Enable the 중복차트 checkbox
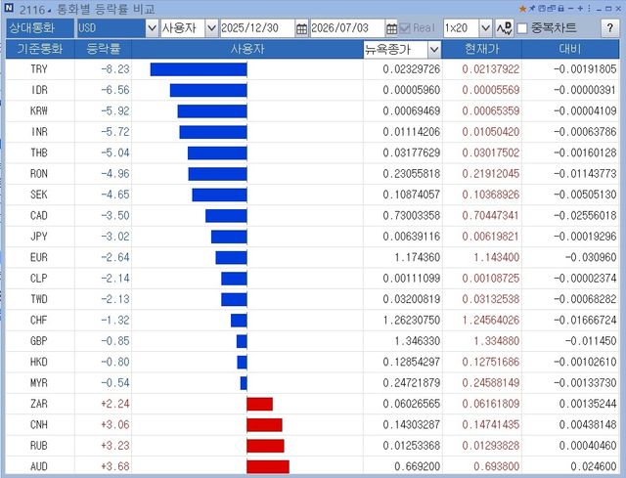This screenshot has height=478, width=626. pyautogui.click(x=522, y=28)
